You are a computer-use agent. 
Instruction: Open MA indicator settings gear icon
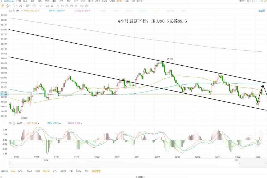10,11
